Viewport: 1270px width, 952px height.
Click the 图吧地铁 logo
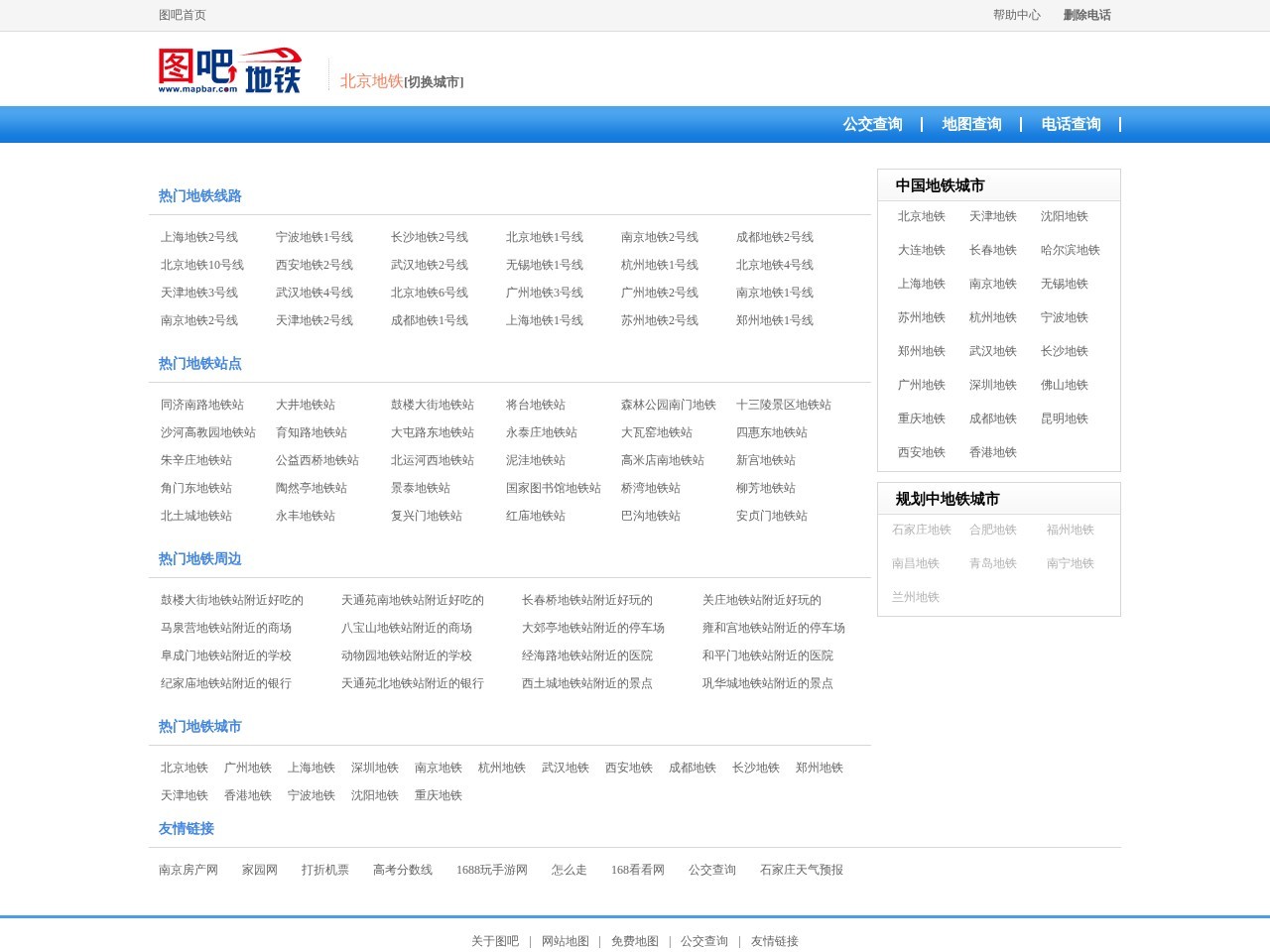(230, 69)
